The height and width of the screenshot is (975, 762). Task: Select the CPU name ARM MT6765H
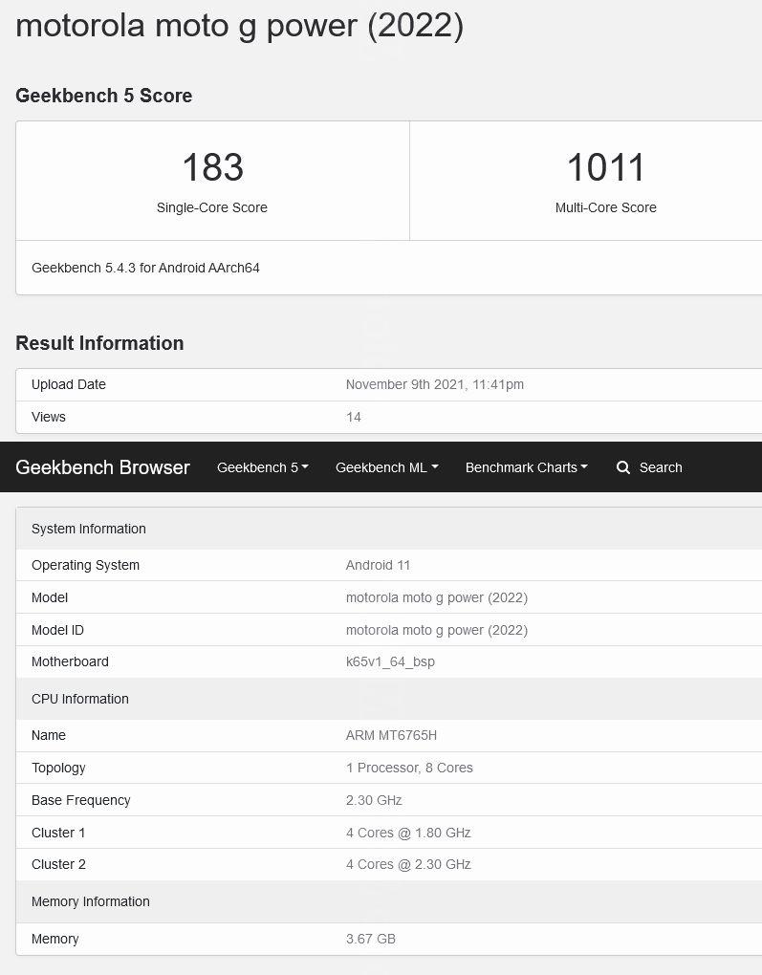tap(391, 736)
